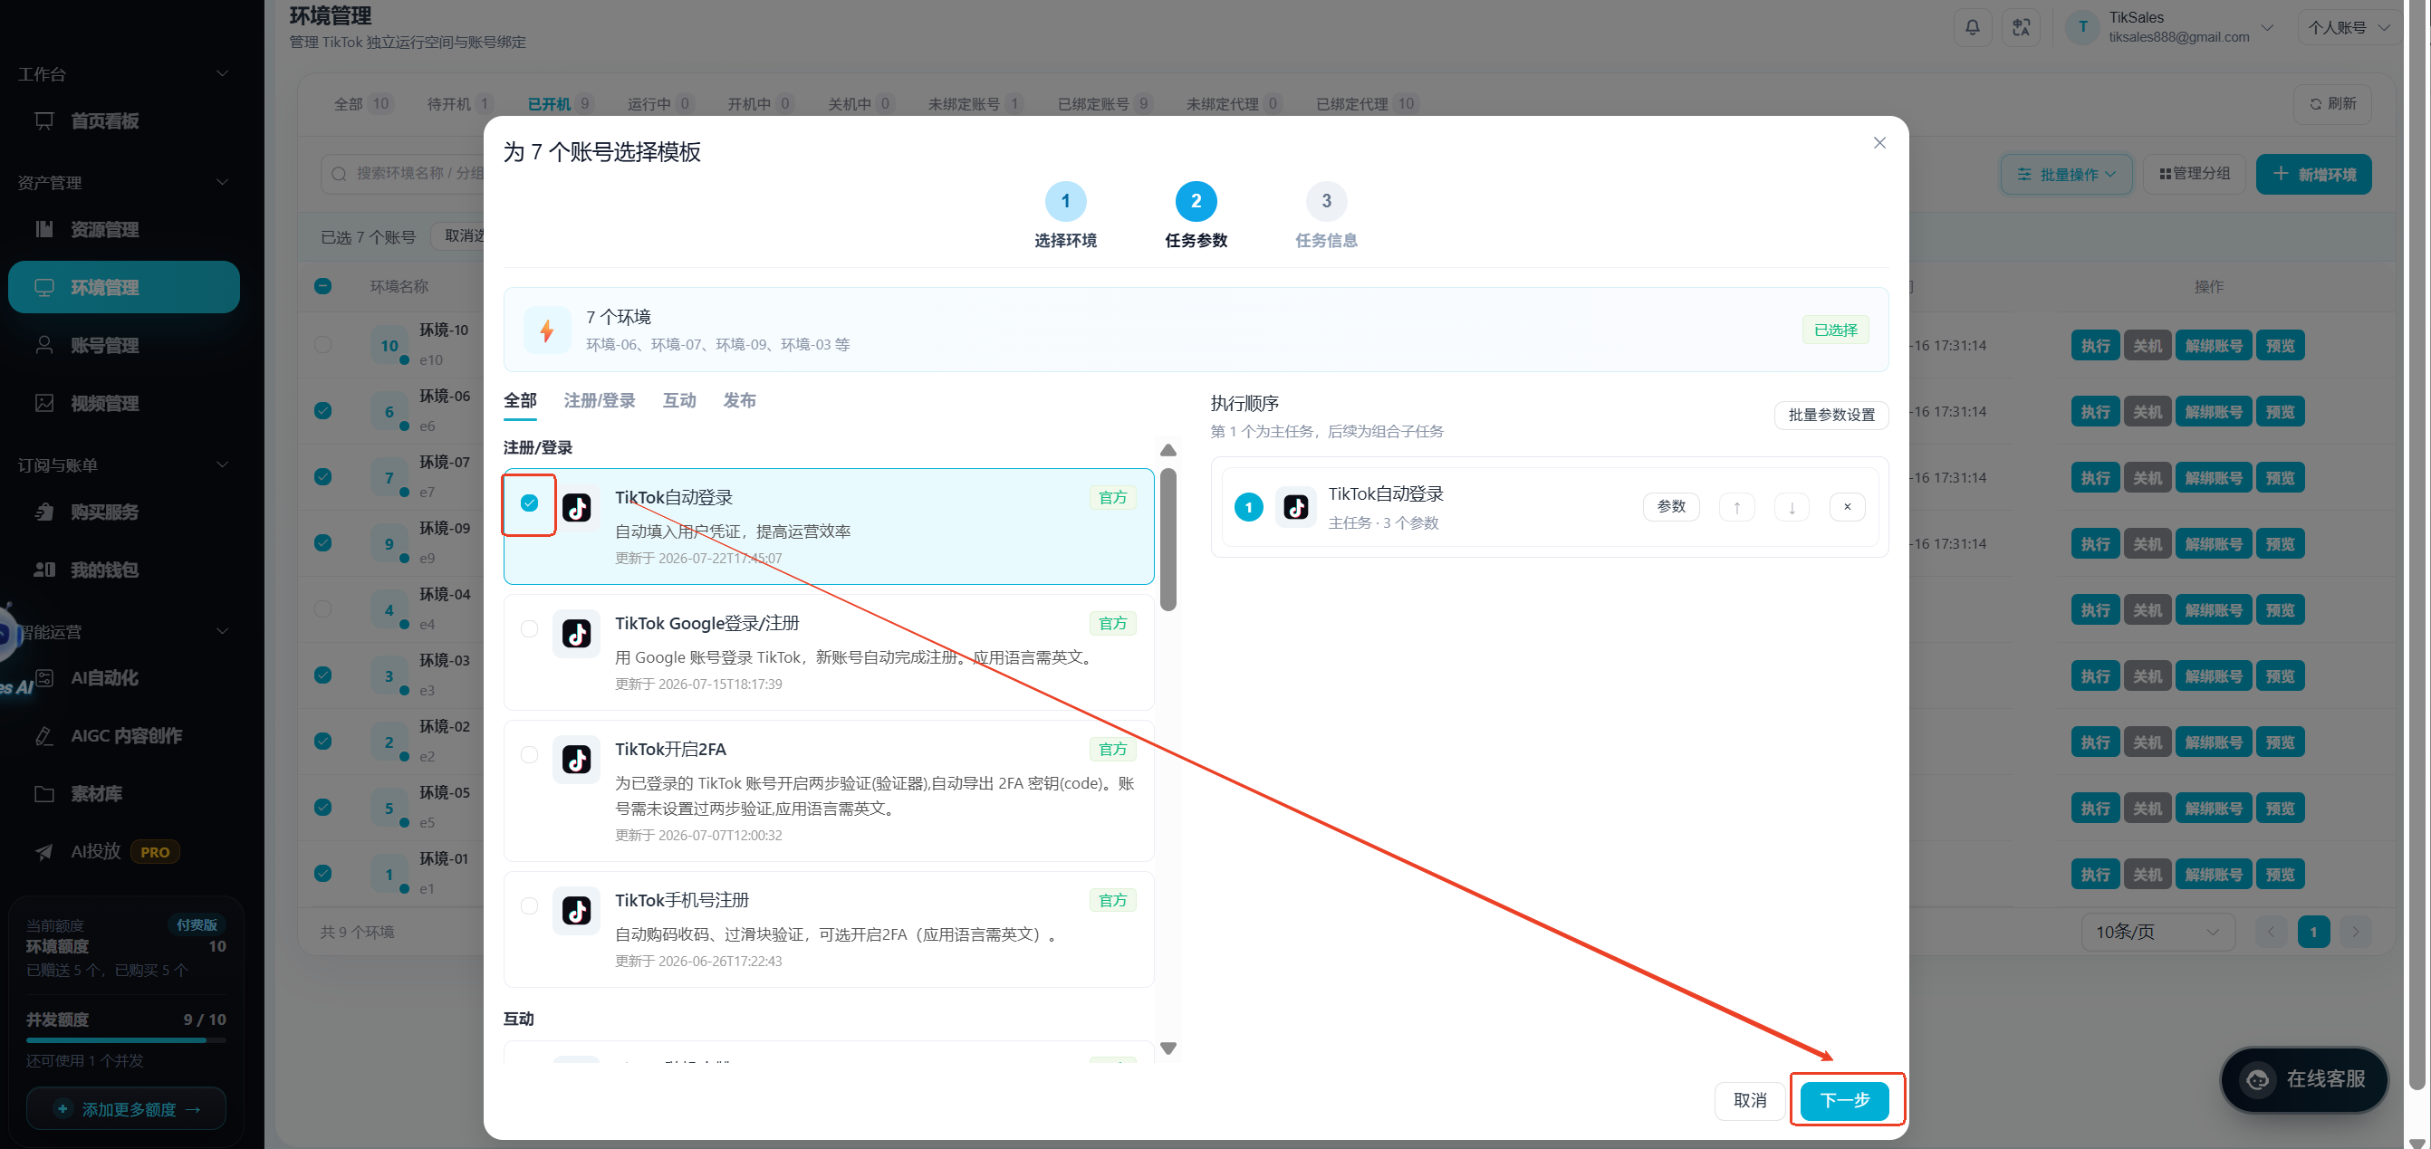Viewport: 2431px width, 1149px height.
Task: Click page 1 pagination button
Action: [2313, 932]
